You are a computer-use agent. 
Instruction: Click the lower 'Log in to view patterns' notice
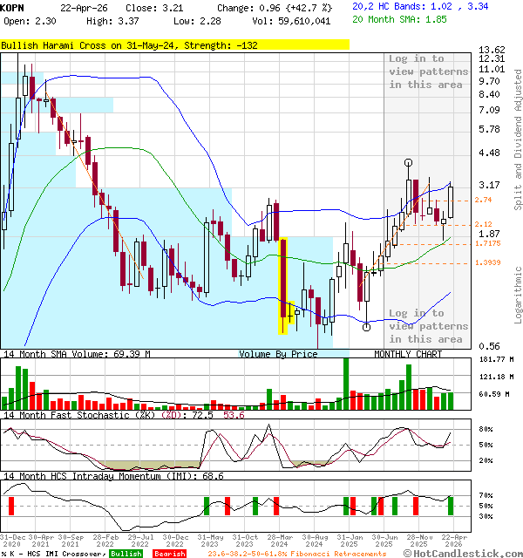pyautogui.click(x=426, y=326)
